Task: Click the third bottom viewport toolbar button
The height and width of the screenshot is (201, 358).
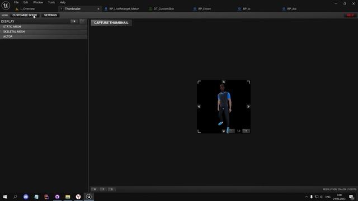Action: [112, 189]
